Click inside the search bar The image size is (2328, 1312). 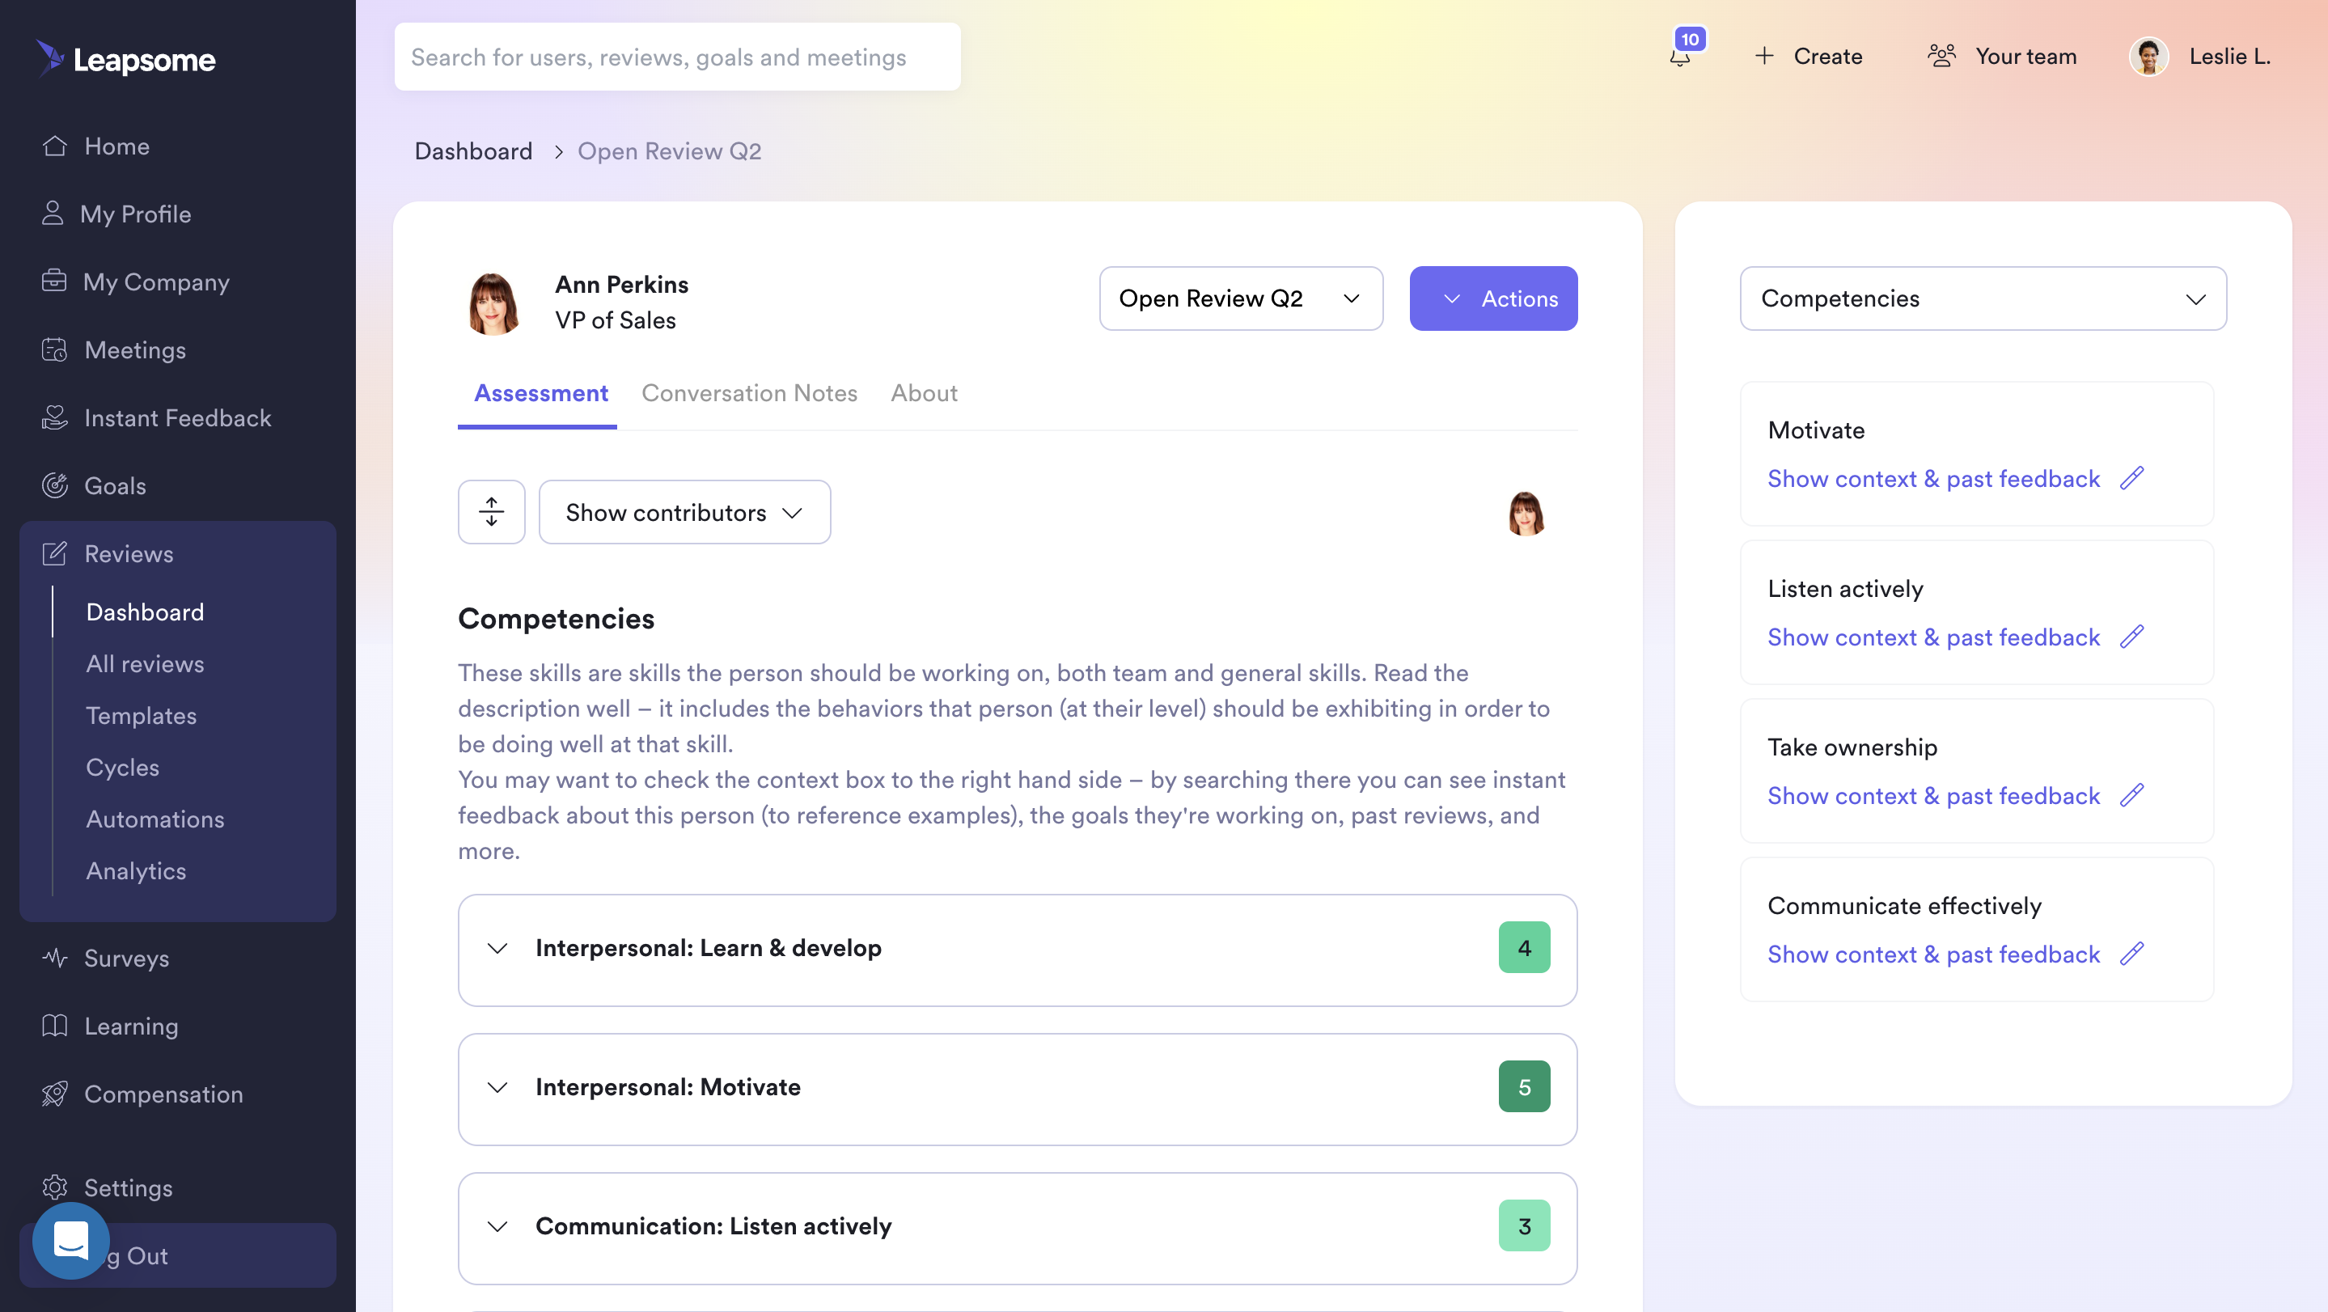(x=677, y=56)
